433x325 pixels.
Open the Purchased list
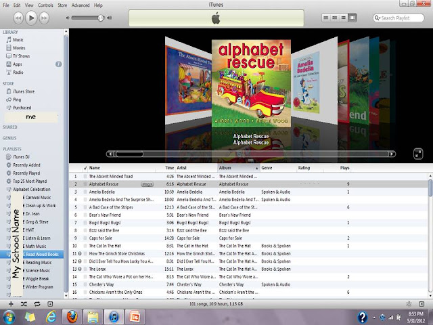(22, 108)
